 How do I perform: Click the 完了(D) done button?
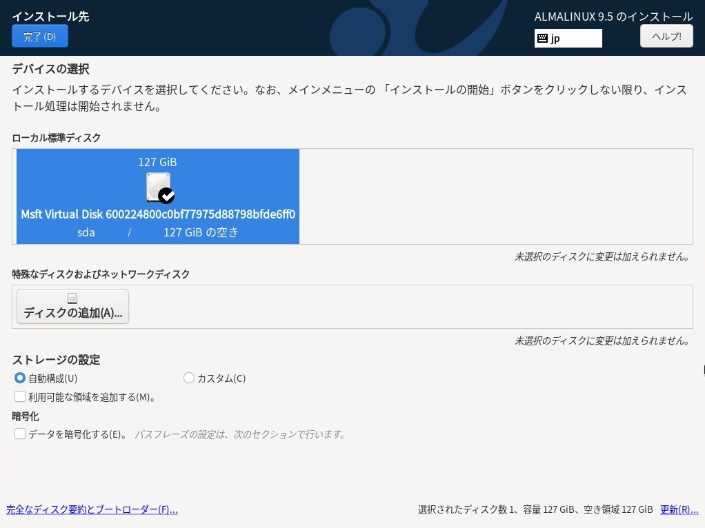(39, 36)
